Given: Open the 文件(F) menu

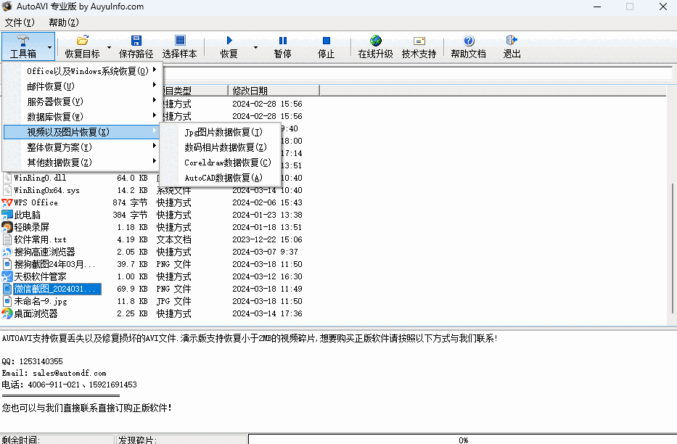Looking at the screenshot, I should tap(18, 22).
